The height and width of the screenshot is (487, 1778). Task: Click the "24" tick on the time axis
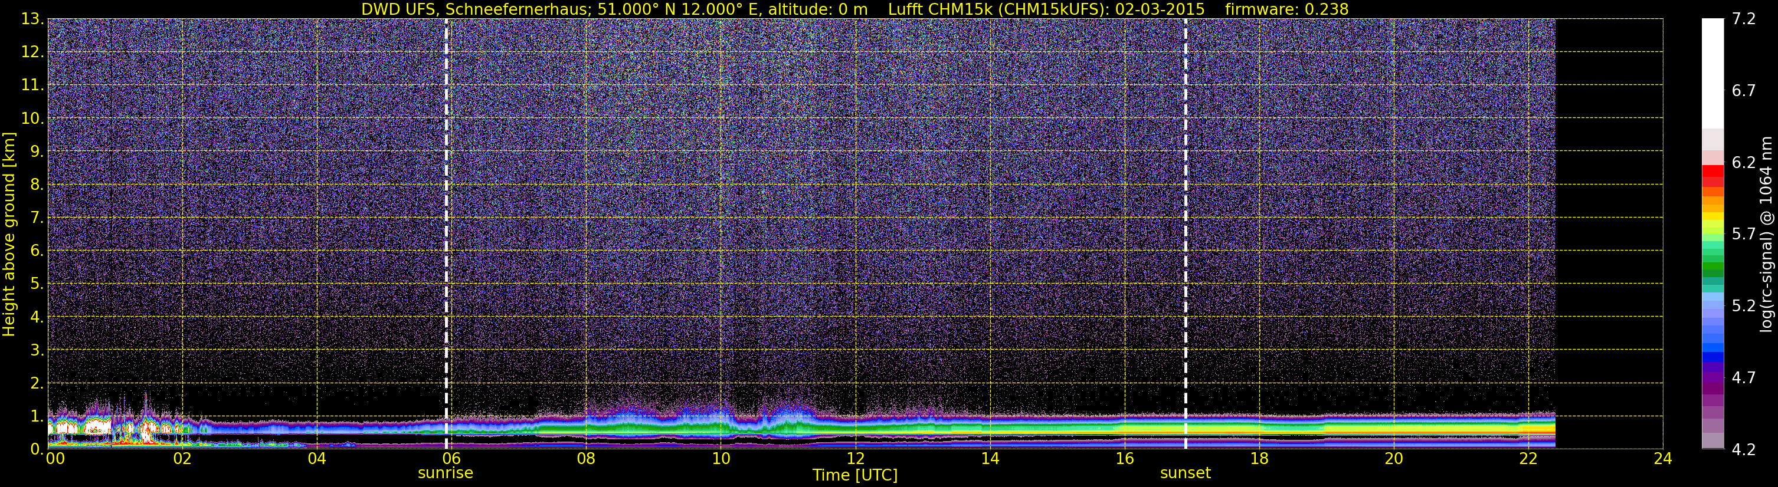tap(1663, 459)
